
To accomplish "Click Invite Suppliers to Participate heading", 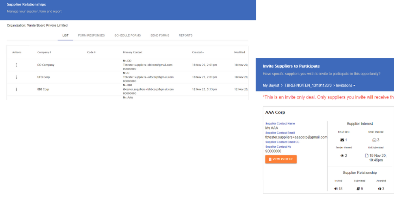I will (x=291, y=66).
